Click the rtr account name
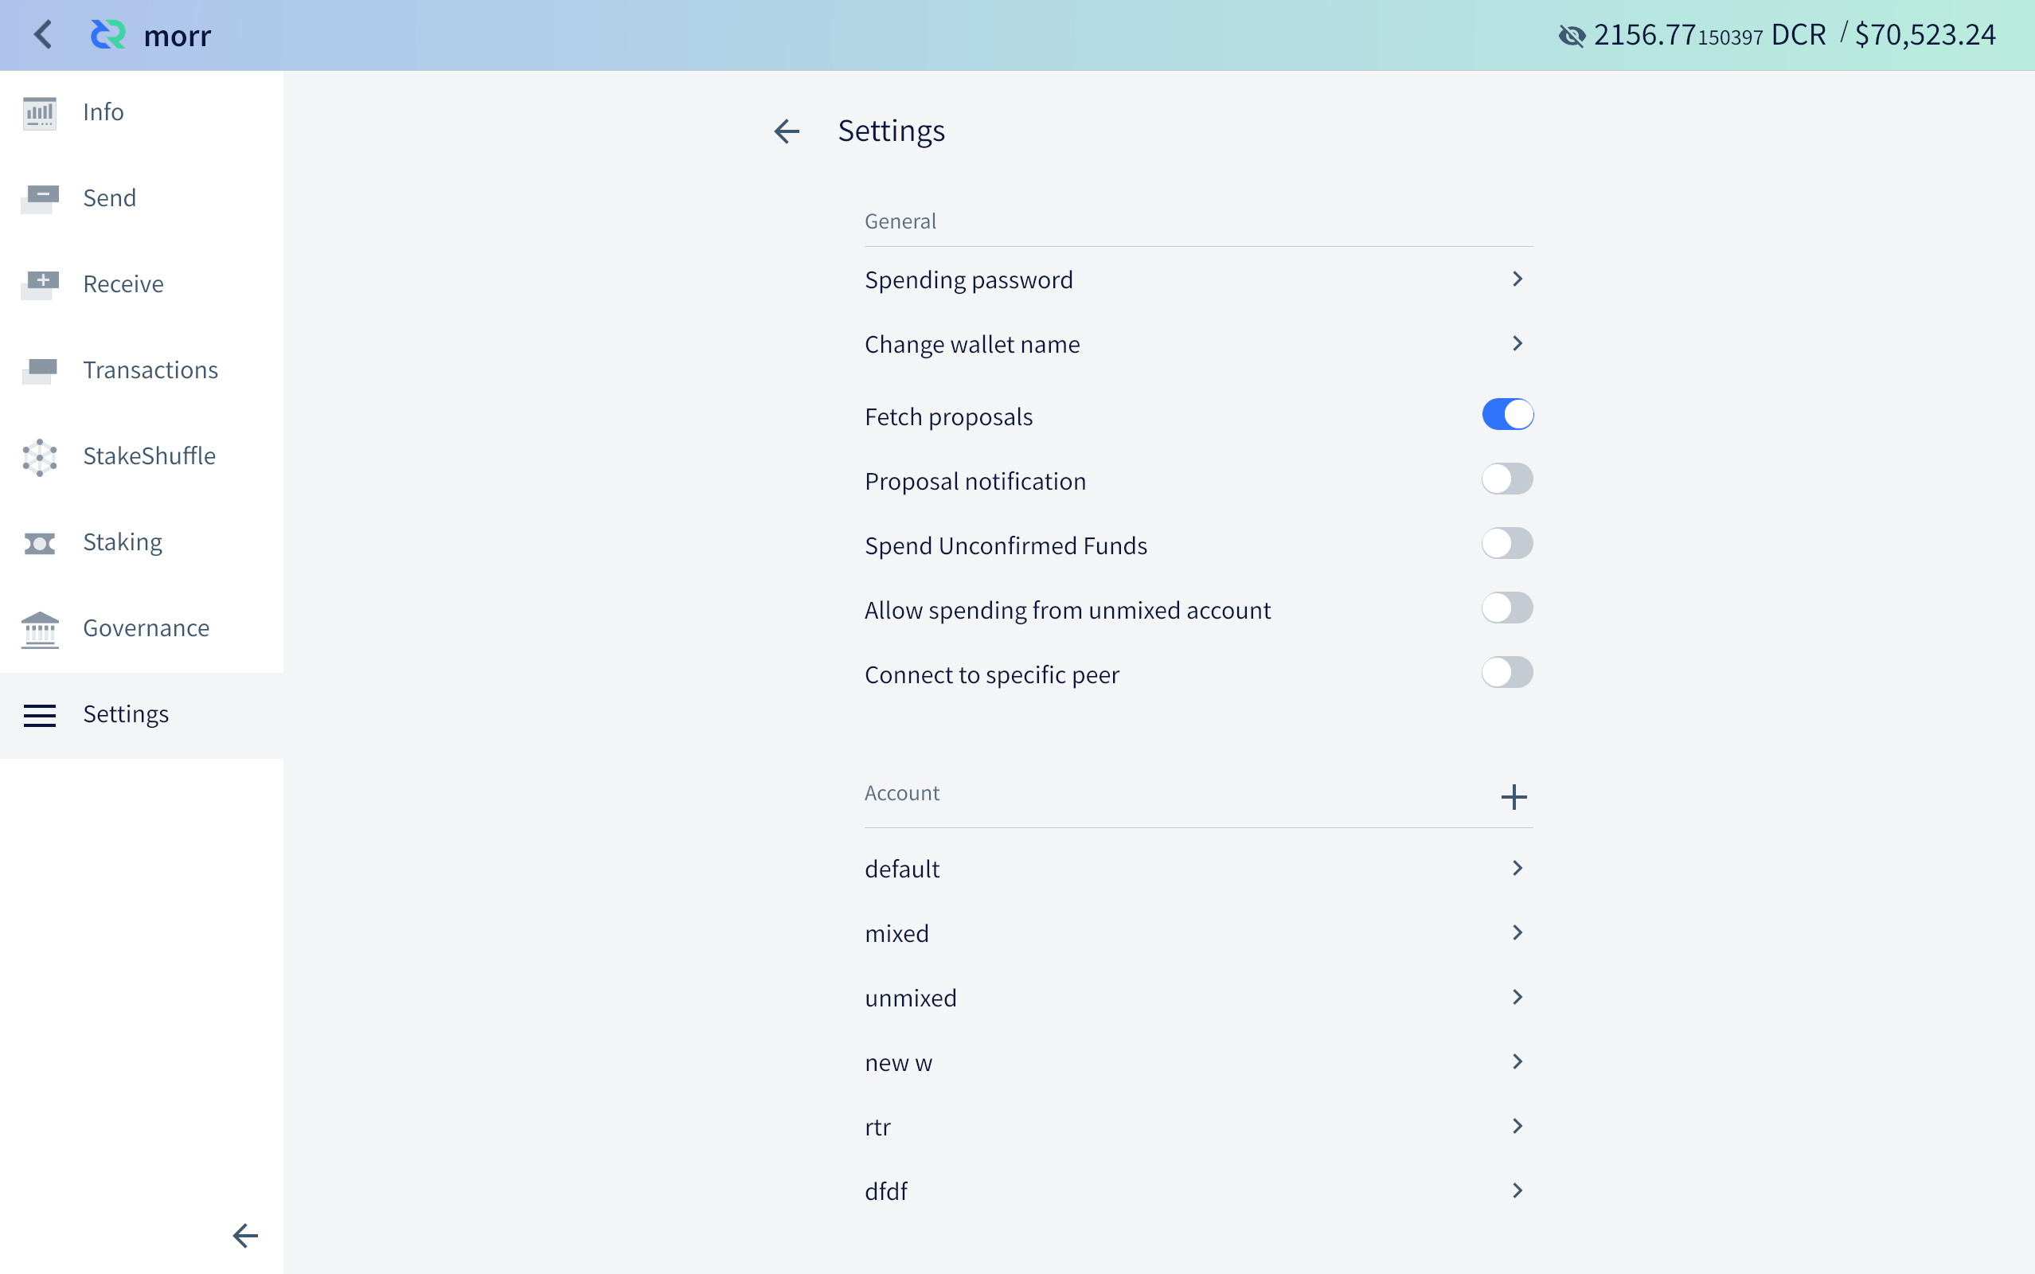The height and width of the screenshot is (1274, 2035). click(x=877, y=1127)
